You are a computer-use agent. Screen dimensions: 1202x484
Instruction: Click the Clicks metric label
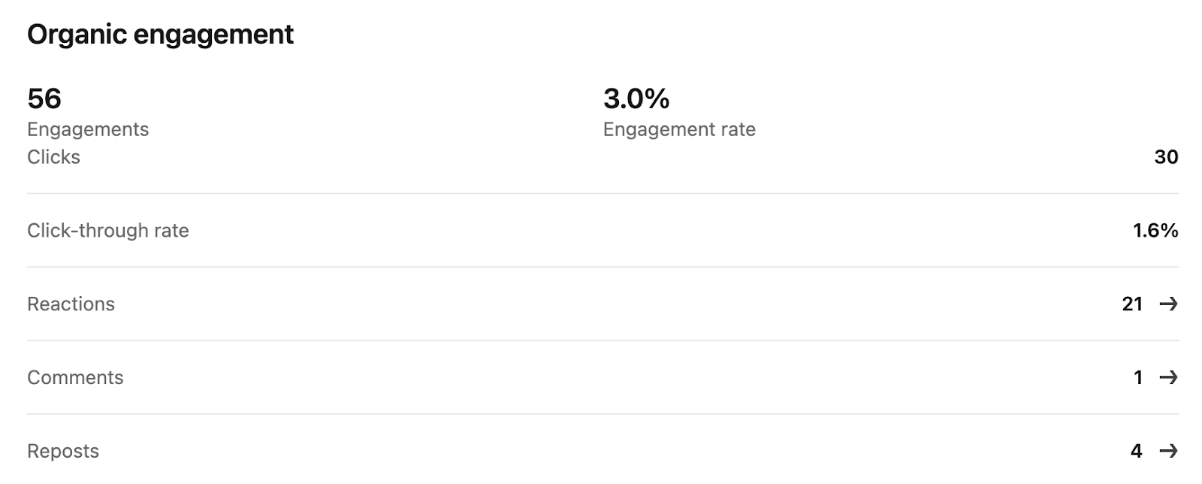click(x=53, y=157)
